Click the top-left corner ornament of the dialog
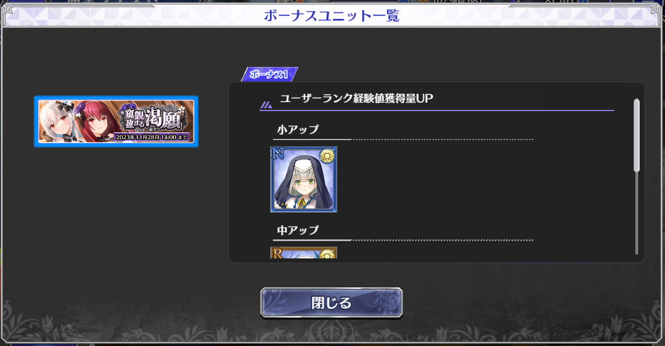665x346 pixels. click(x=10, y=14)
